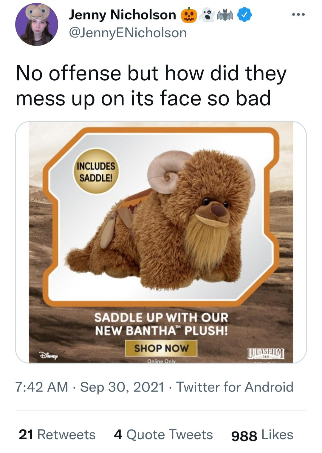Open the @JennyENicholson handle link
The image size is (322, 453).
[x=128, y=33]
